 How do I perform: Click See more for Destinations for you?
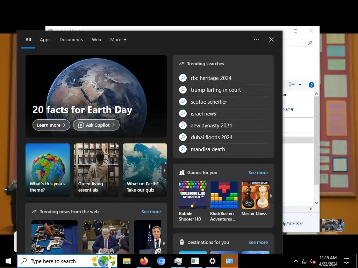coord(258,242)
